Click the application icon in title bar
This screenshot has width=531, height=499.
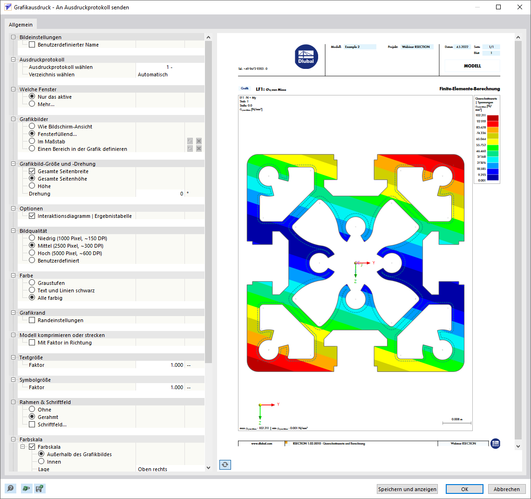(x=7, y=7)
